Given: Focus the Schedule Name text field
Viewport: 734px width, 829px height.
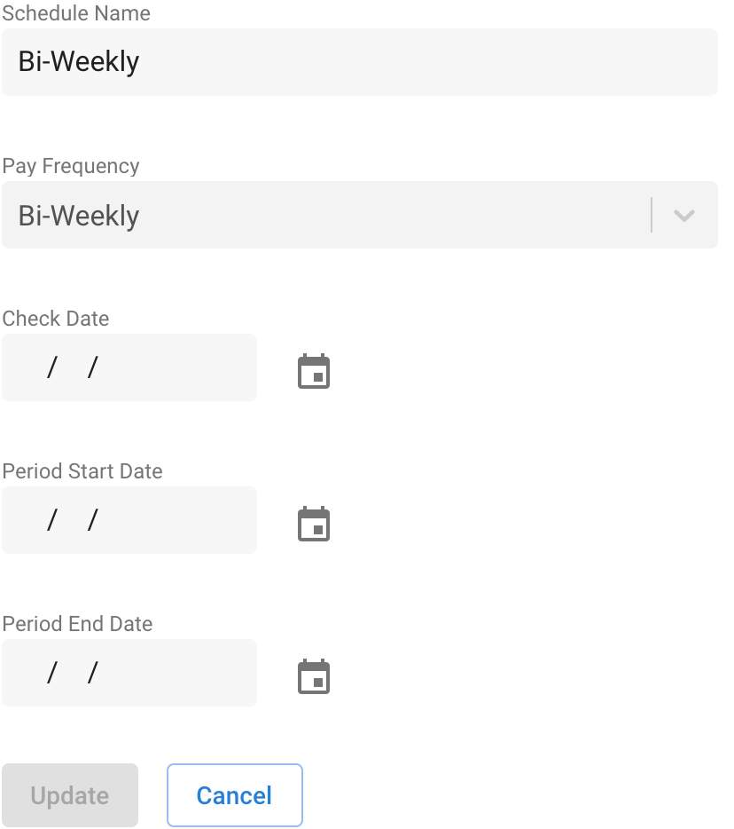Looking at the screenshot, I should click(360, 62).
